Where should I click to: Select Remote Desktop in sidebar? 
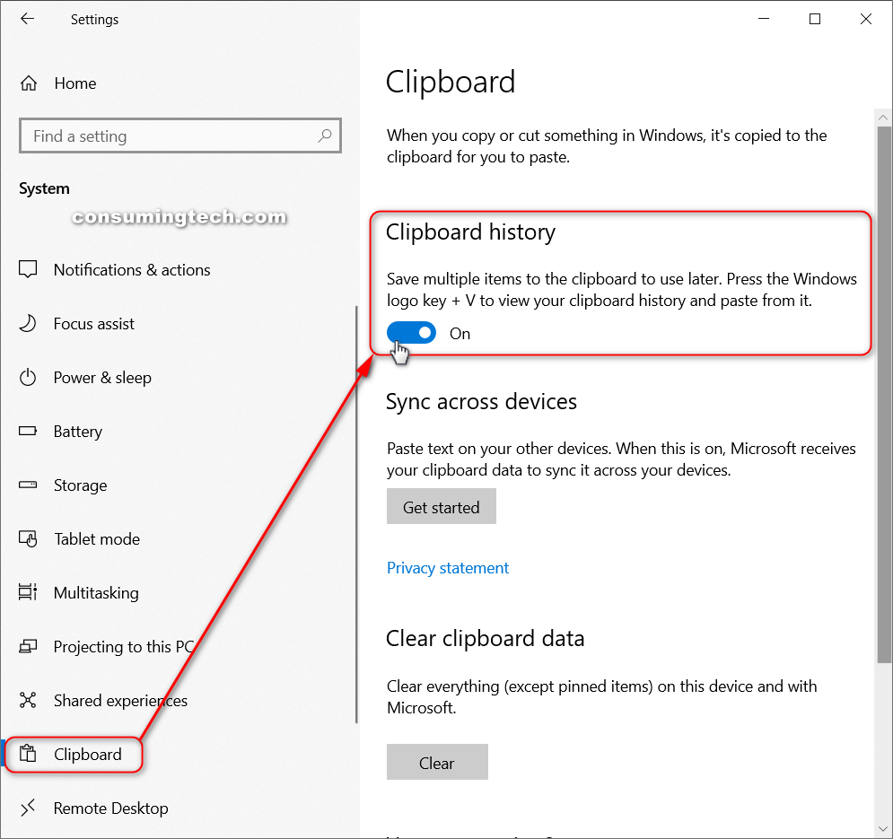111,808
